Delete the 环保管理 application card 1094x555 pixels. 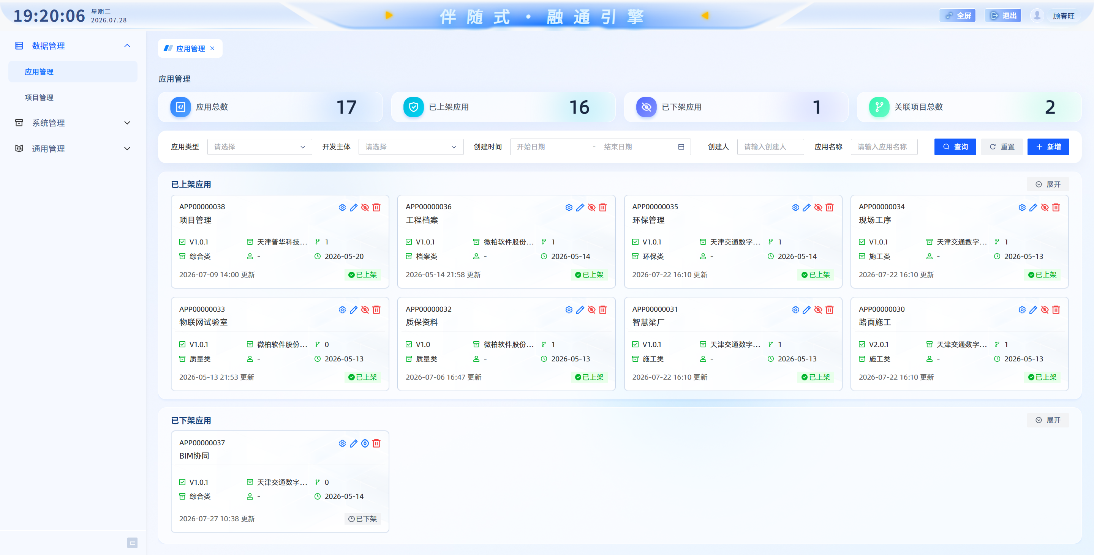point(829,208)
